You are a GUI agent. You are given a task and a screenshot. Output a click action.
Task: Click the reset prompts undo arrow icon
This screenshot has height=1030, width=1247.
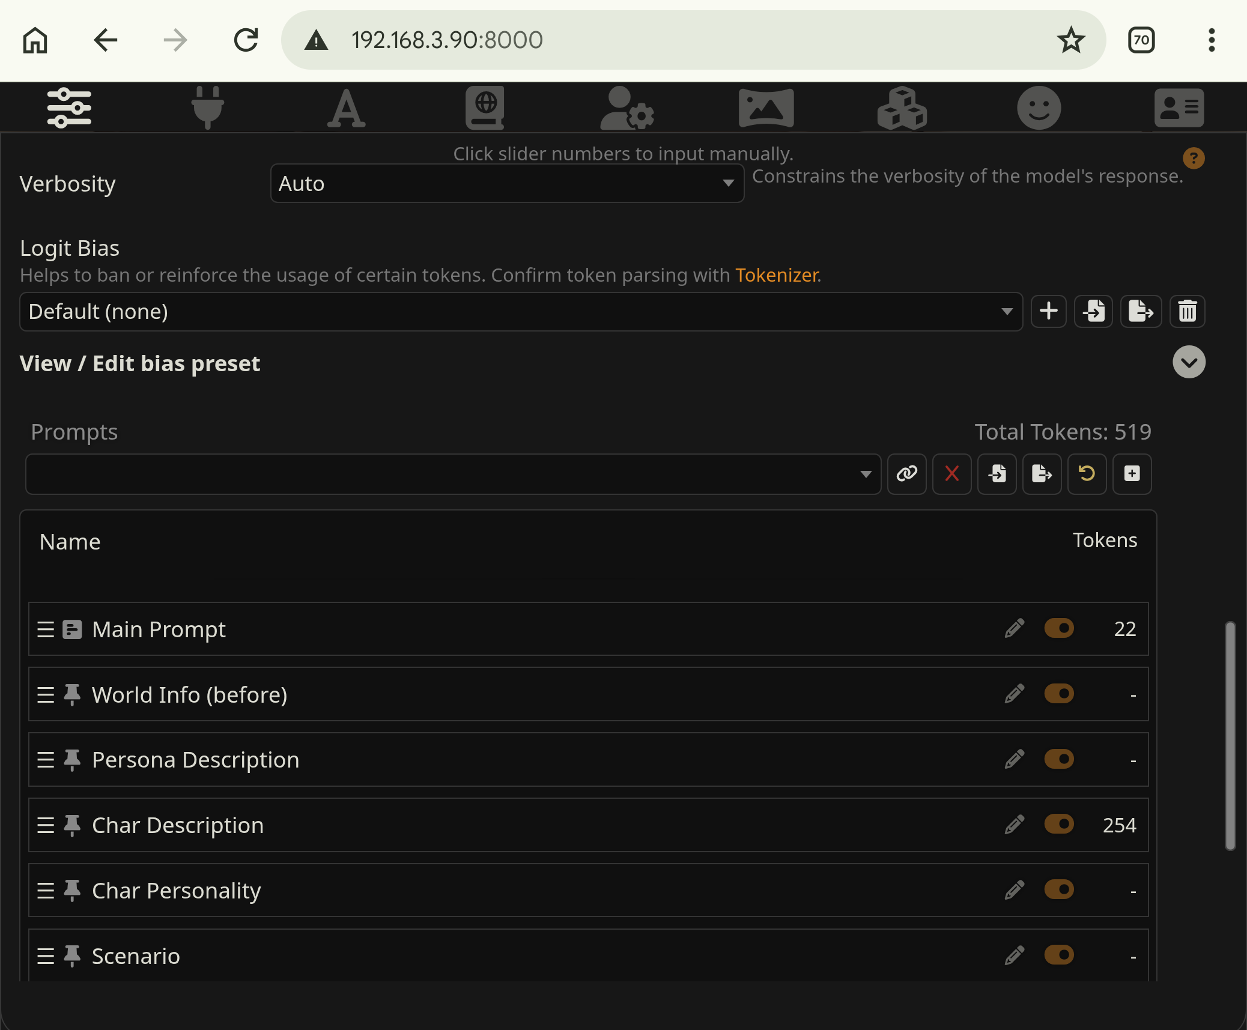pyautogui.click(x=1087, y=474)
